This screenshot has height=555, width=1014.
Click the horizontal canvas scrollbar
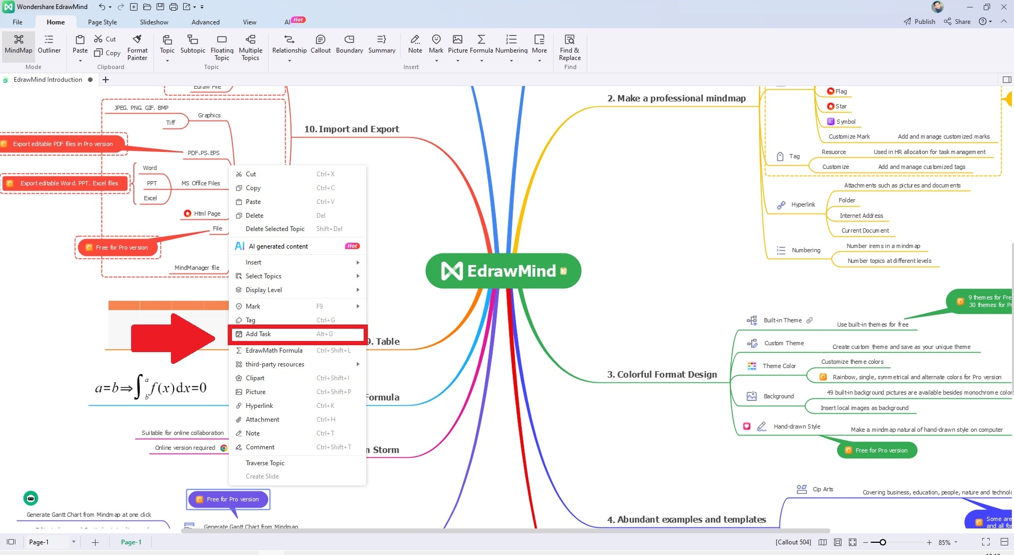pos(505,530)
